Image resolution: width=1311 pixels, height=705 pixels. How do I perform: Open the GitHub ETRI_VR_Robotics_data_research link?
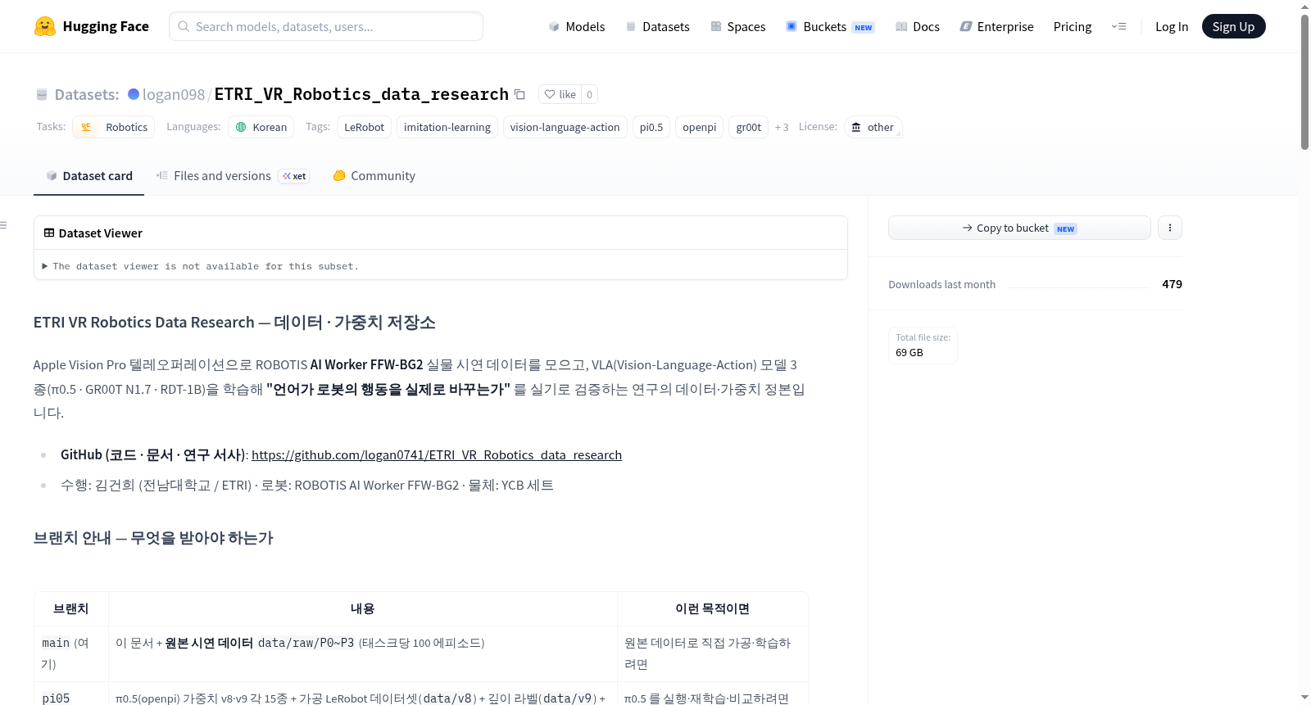[x=437, y=455]
